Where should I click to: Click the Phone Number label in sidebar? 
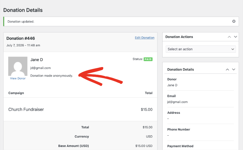(x=178, y=130)
